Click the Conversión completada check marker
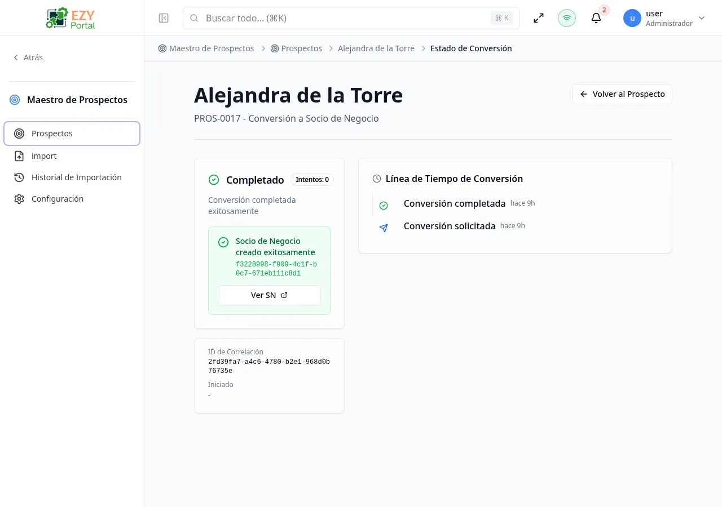 point(384,206)
